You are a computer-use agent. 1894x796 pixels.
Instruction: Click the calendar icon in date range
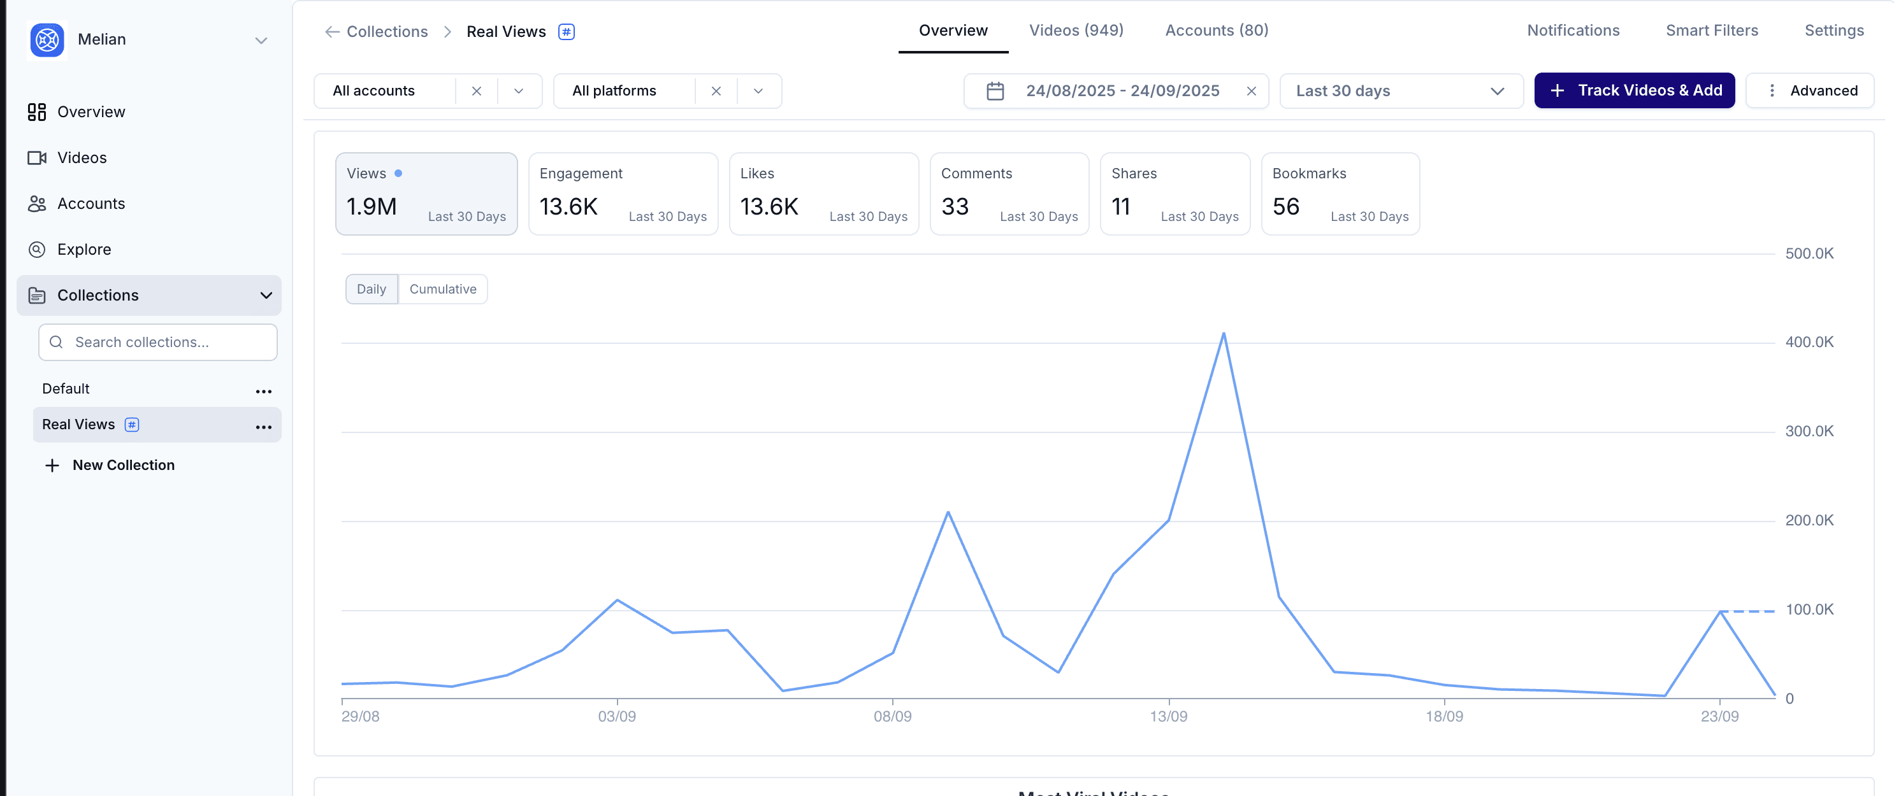995,91
